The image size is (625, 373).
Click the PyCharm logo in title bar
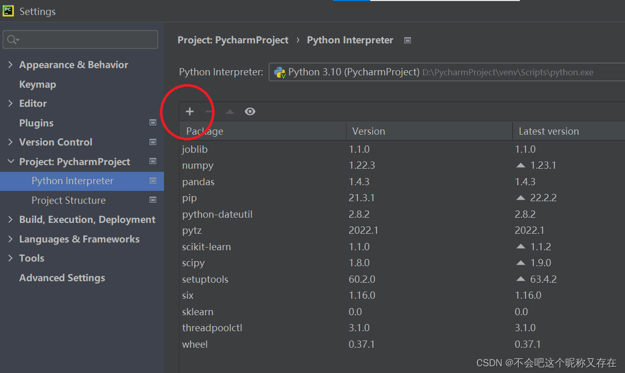pos(8,11)
